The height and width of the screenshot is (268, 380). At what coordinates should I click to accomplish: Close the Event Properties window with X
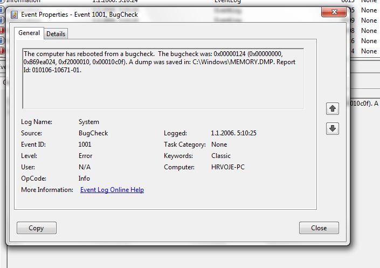(334, 12)
